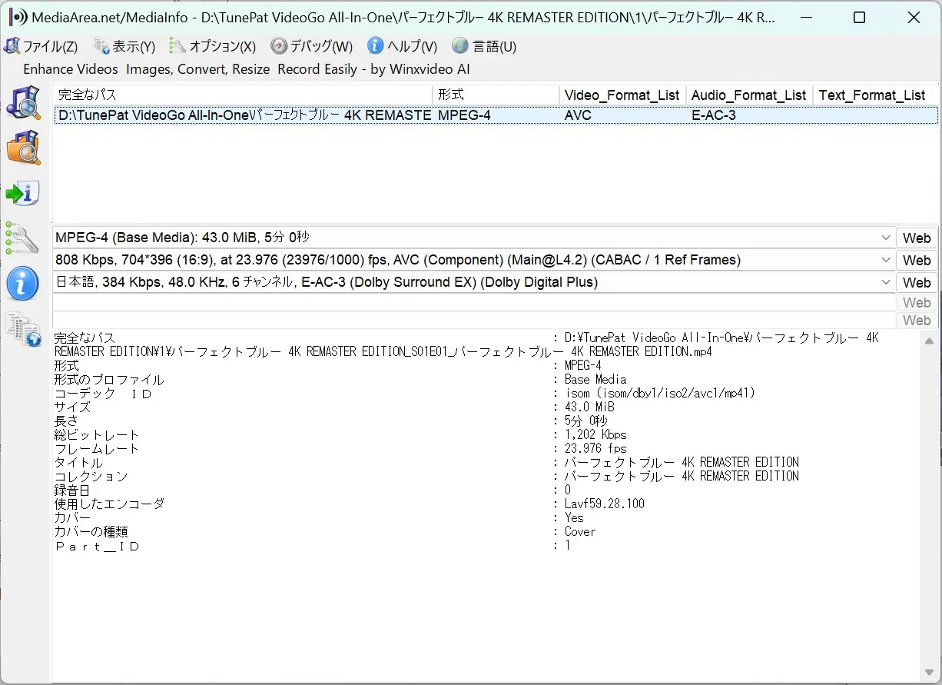Click the 808 Kbps AVC video stream field

473,260
